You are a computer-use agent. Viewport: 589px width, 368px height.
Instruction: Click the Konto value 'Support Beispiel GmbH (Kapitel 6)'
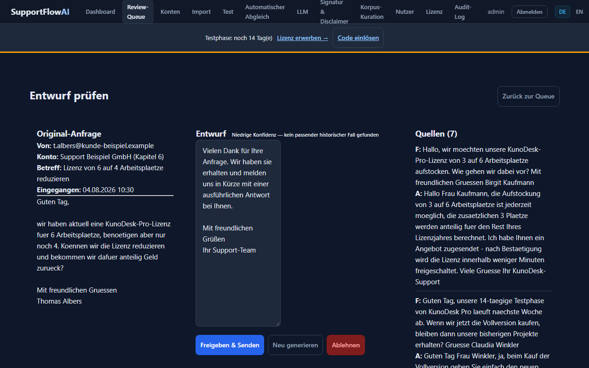pyautogui.click(x=112, y=157)
